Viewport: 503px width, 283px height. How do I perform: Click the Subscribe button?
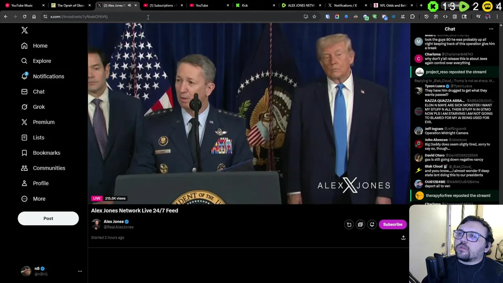[393, 224]
